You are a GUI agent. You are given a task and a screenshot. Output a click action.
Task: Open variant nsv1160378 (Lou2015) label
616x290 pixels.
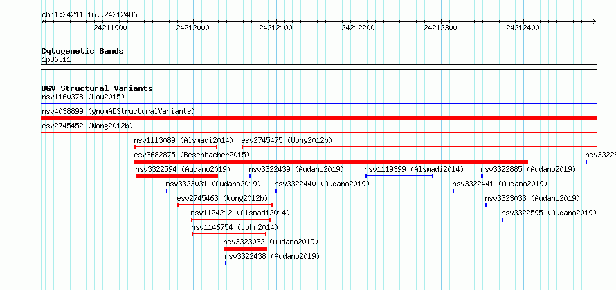pyautogui.click(x=83, y=97)
